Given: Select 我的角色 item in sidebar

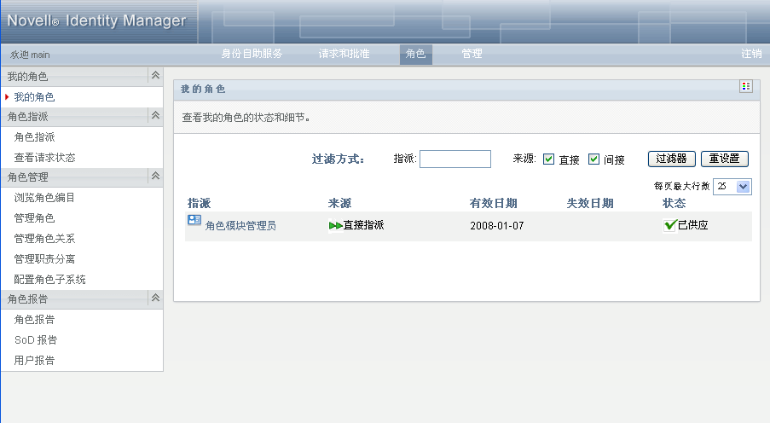Looking at the screenshot, I should 34,97.
